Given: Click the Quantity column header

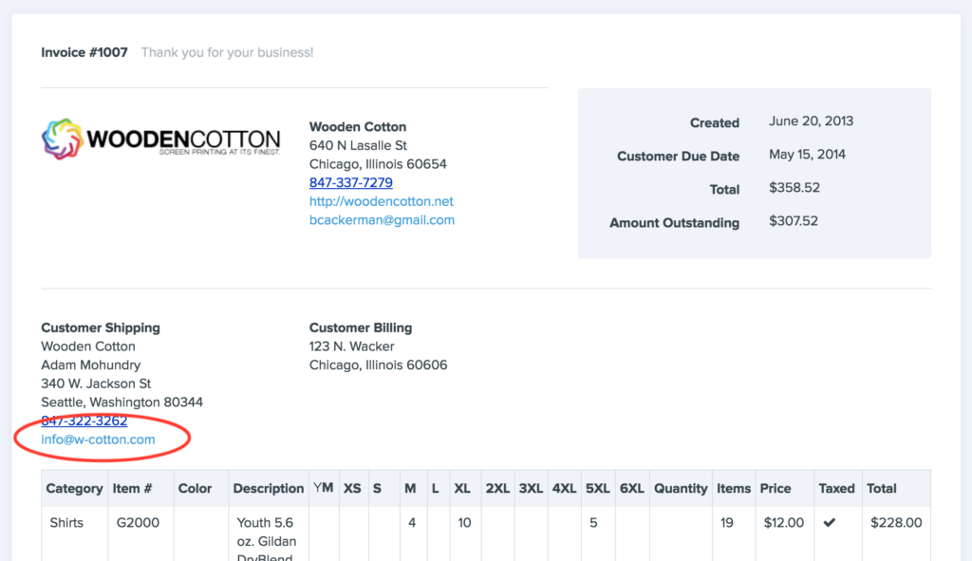Looking at the screenshot, I should pyautogui.click(x=680, y=488).
